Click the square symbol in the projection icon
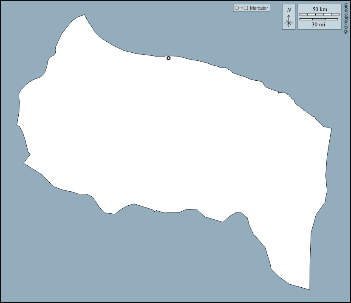351x303 pixels. [246, 8]
